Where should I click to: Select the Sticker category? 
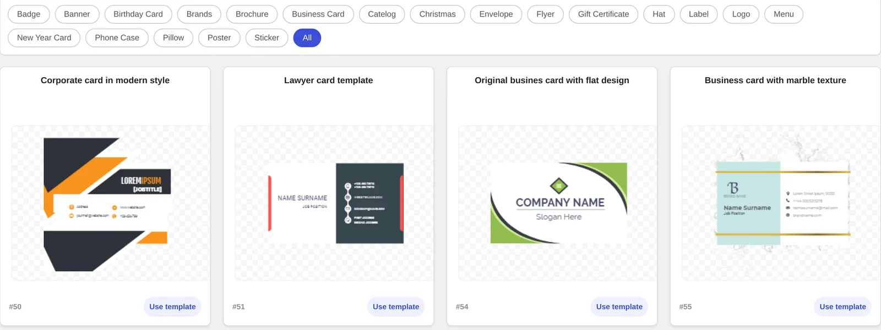tap(267, 38)
